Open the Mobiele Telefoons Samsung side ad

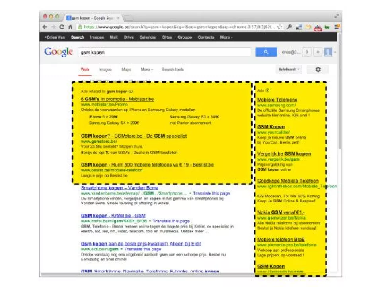pyautogui.click(x=277, y=100)
